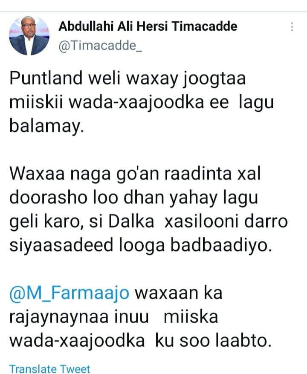307x374 pixels.
Task: Click the @Timacadde_ handle
Action: click(100, 45)
